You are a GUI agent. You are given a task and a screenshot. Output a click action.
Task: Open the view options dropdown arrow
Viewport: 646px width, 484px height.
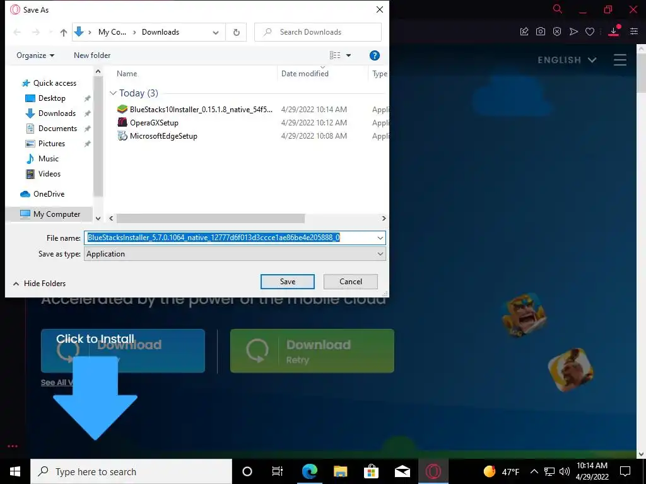pos(348,55)
